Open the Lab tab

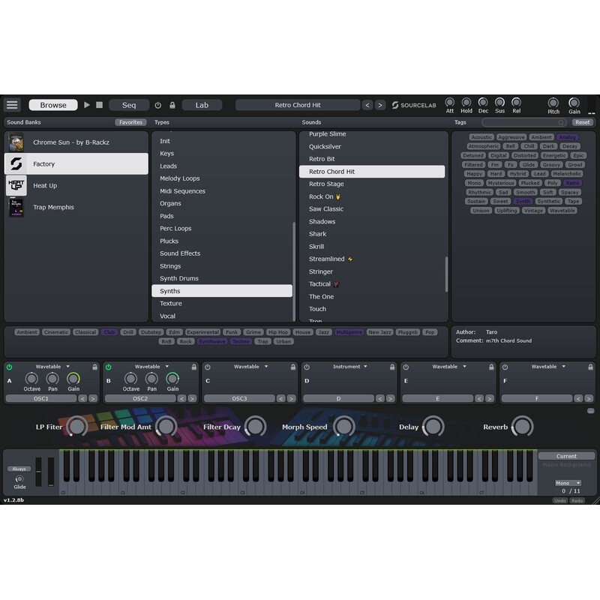(202, 105)
